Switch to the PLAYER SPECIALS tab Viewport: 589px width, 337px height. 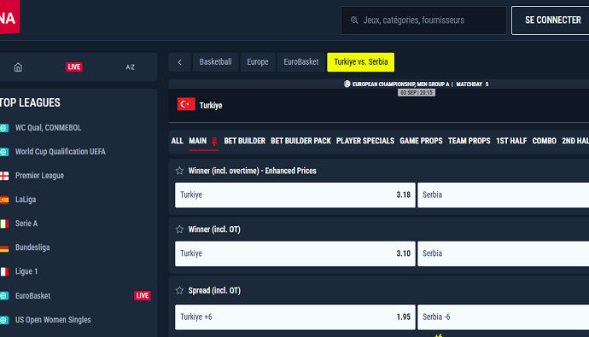click(x=365, y=141)
